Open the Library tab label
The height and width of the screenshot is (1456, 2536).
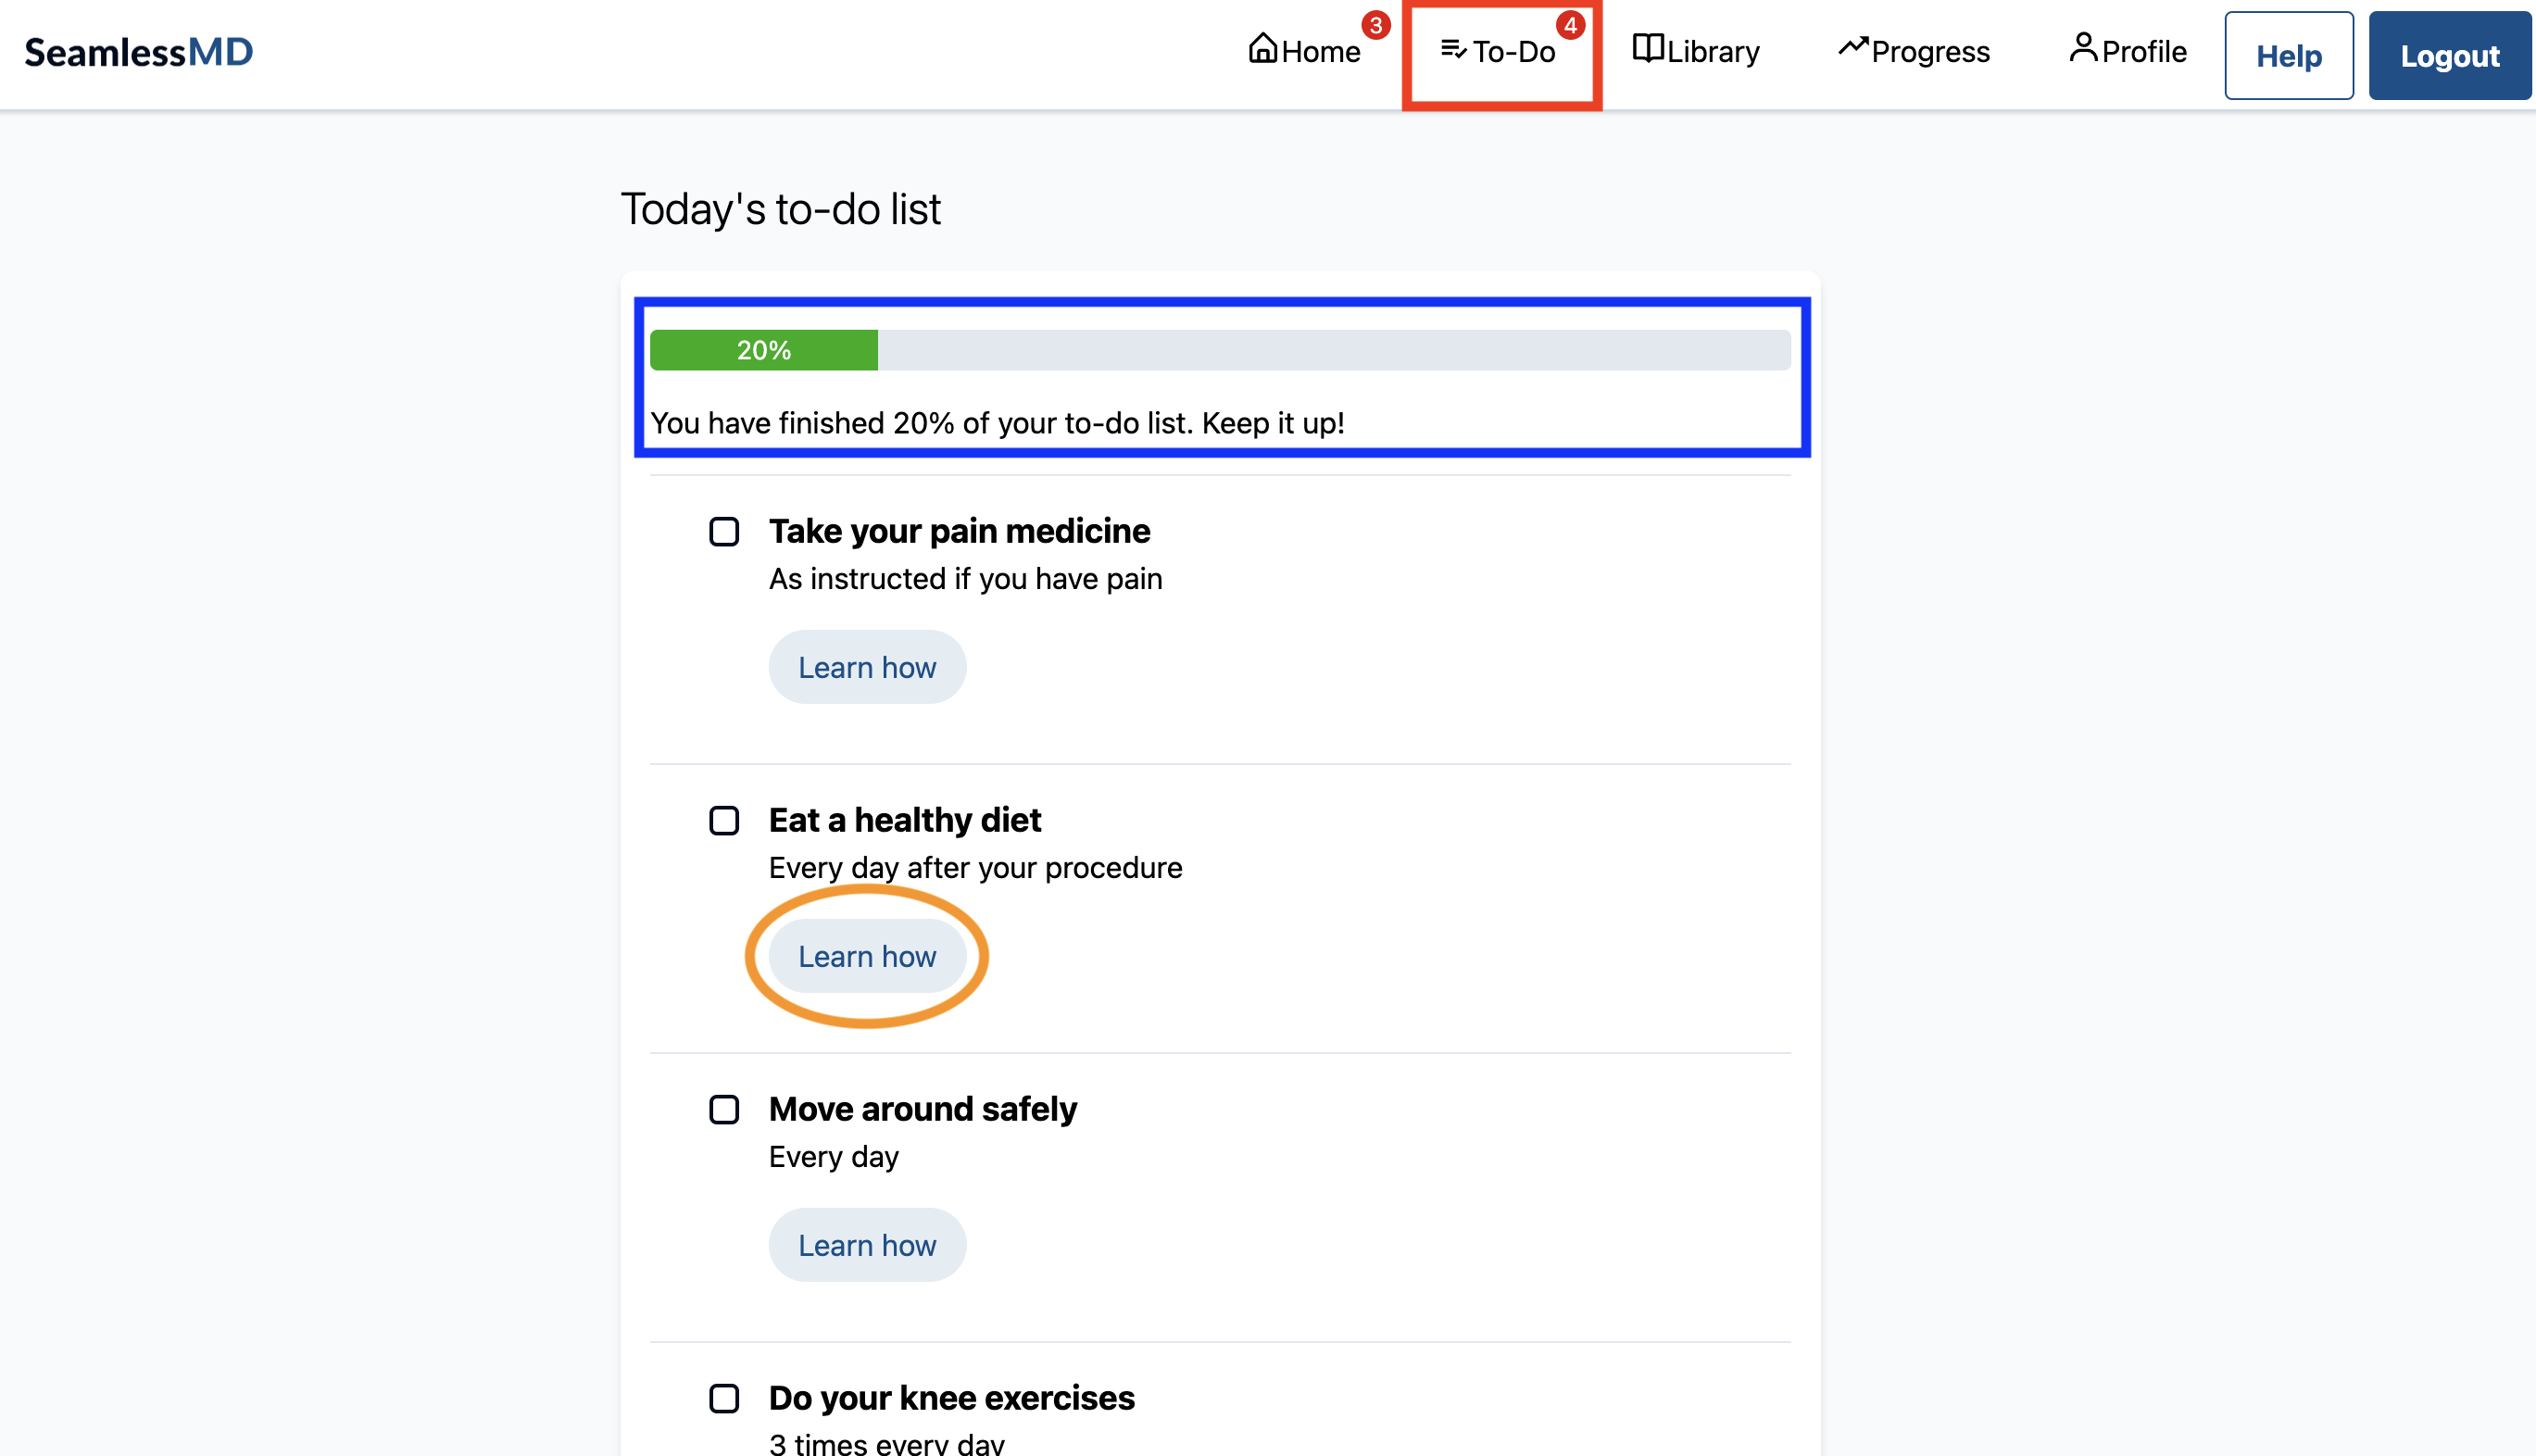point(1713,52)
